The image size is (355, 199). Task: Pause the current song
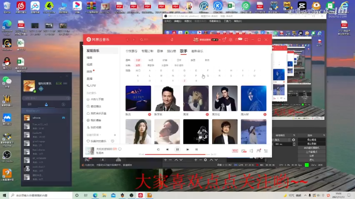click(x=177, y=149)
